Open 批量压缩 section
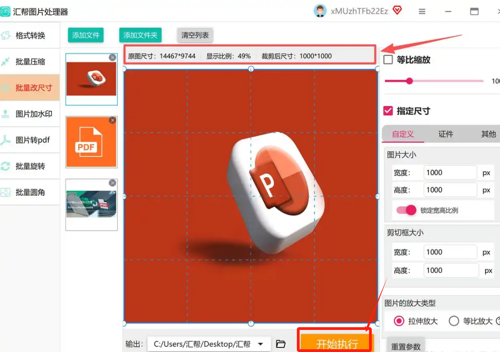The width and height of the screenshot is (500, 352). pos(30,62)
